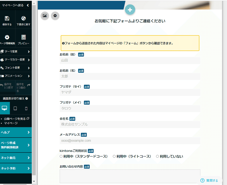This screenshot has height=185, width=227.
Task: Click the font icon for フォント変更
Action: coord(2,68)
